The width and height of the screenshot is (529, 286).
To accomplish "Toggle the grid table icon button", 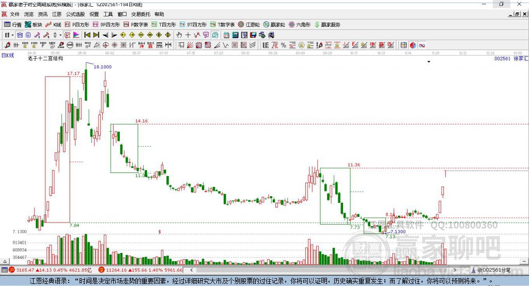I will point(404,45).
